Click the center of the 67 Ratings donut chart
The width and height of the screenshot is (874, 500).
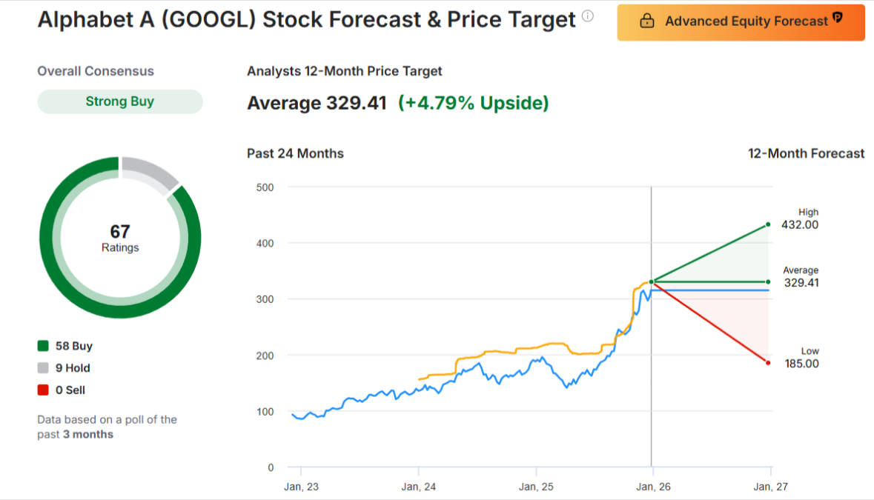pos(119,237)
